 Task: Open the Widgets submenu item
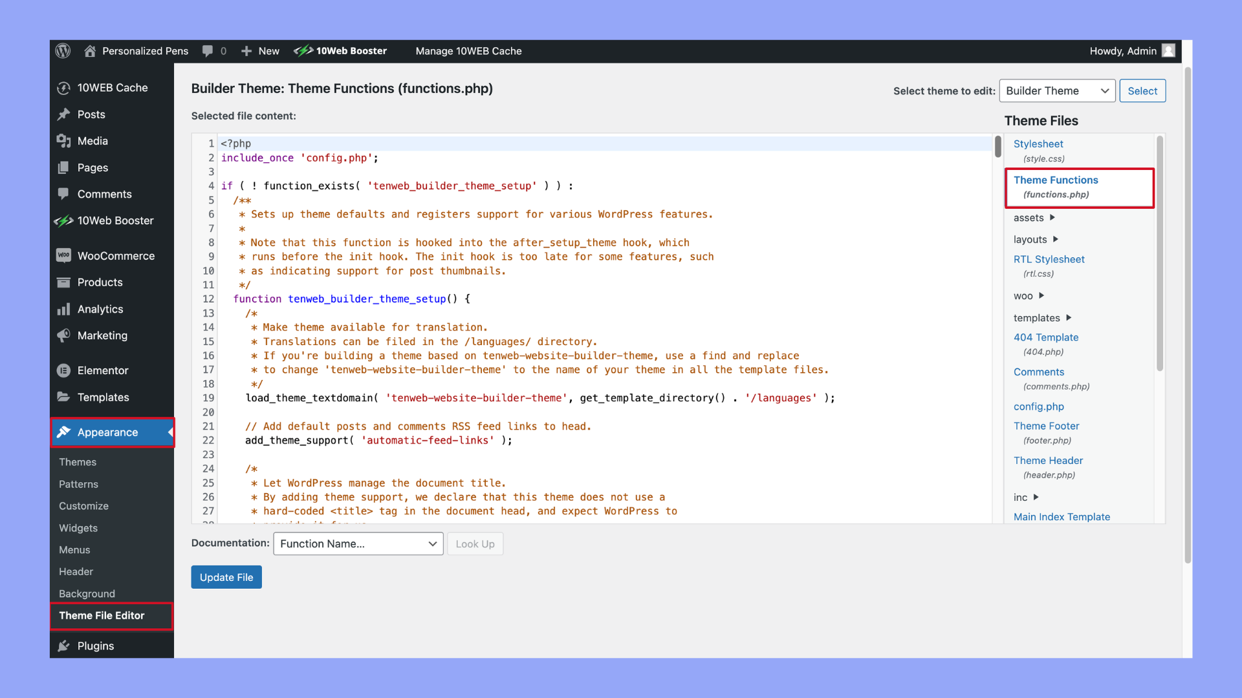[x=78, y=528]
